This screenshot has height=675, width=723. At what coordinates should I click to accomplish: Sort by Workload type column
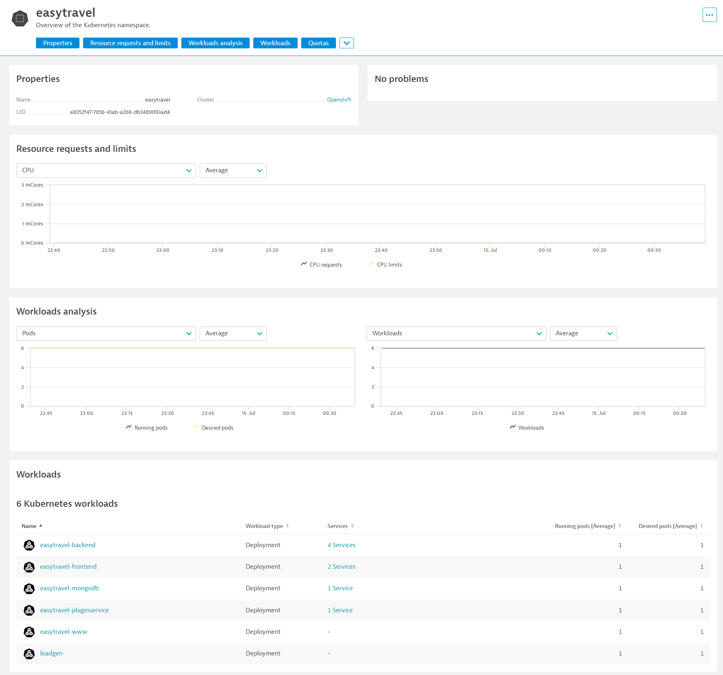click(x=267, y=526)
